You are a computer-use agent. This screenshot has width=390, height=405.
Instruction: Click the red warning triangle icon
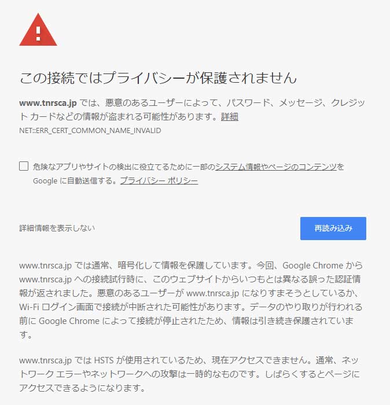click(38, 30)
